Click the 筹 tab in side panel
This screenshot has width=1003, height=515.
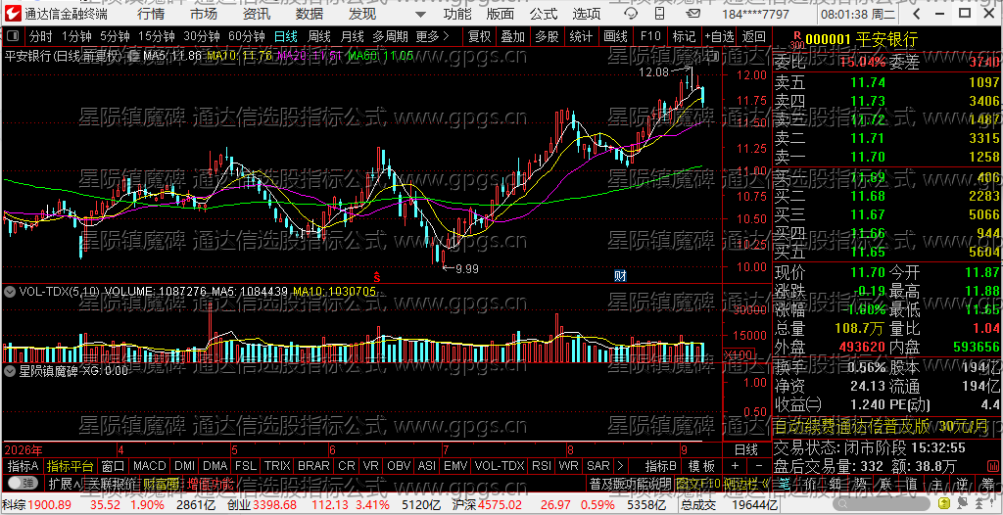point(989,484)
